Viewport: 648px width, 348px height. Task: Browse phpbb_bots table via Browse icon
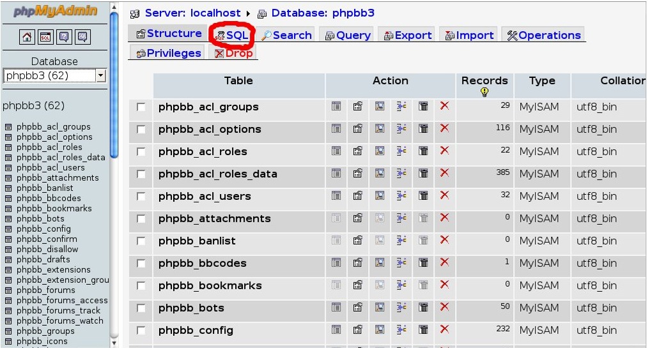(336, 307)
